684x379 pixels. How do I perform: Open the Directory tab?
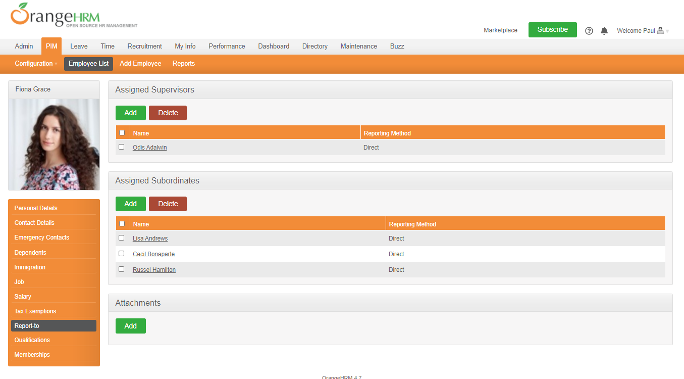pos(315,46)
